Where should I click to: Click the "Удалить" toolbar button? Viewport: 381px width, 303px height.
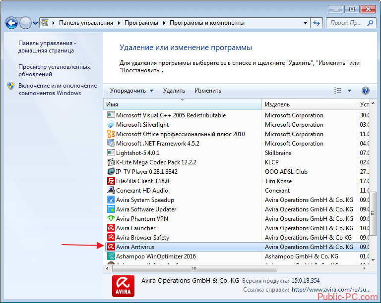[174, 91]
